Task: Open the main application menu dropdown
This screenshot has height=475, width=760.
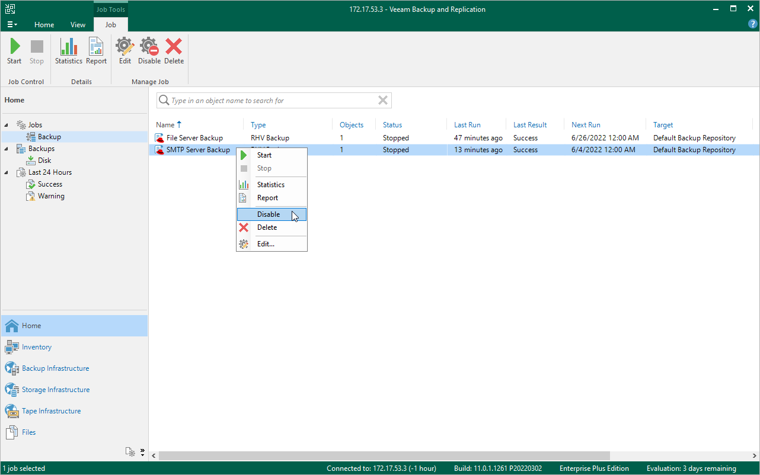Action: tap(12, 24)
